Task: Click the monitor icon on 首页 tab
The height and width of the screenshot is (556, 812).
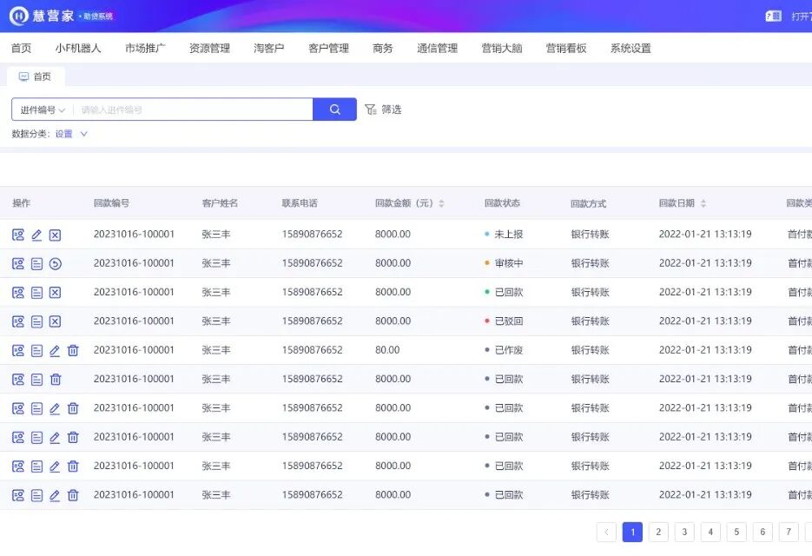Action: coord(23,76)
